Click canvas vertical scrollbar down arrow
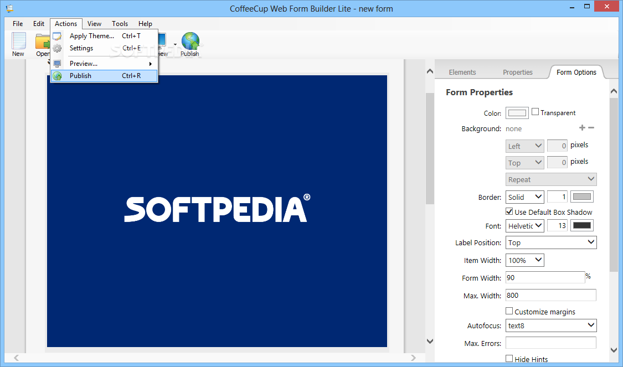Screen dimensions: 623x367 (x=430, y=341)
